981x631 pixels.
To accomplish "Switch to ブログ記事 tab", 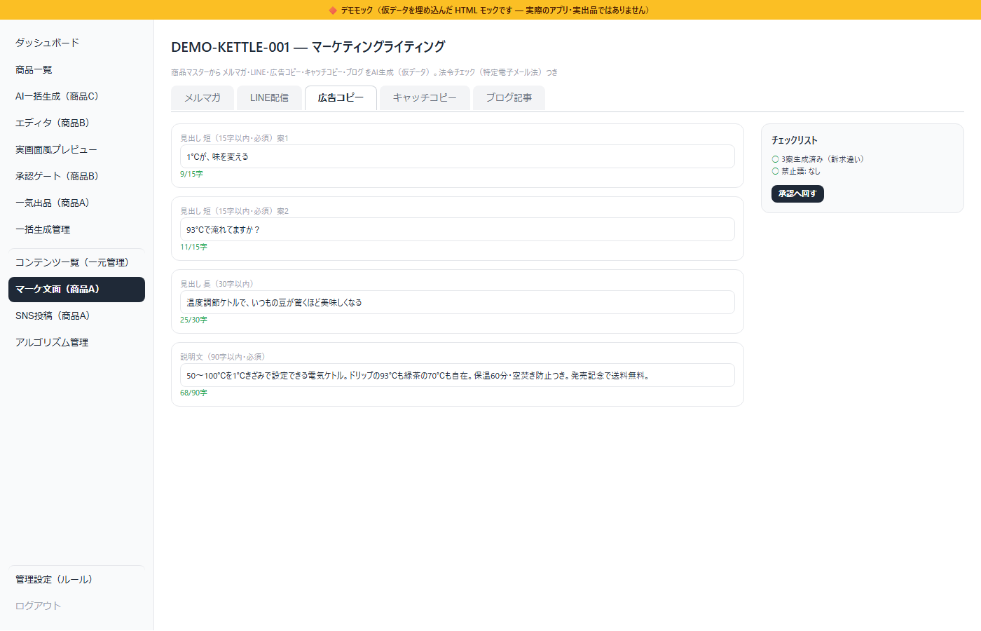I will (x=509, y=98).
